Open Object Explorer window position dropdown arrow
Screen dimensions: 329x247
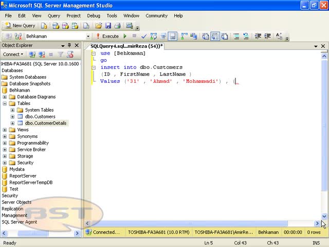pyautogui.click(x=63, y=46)
